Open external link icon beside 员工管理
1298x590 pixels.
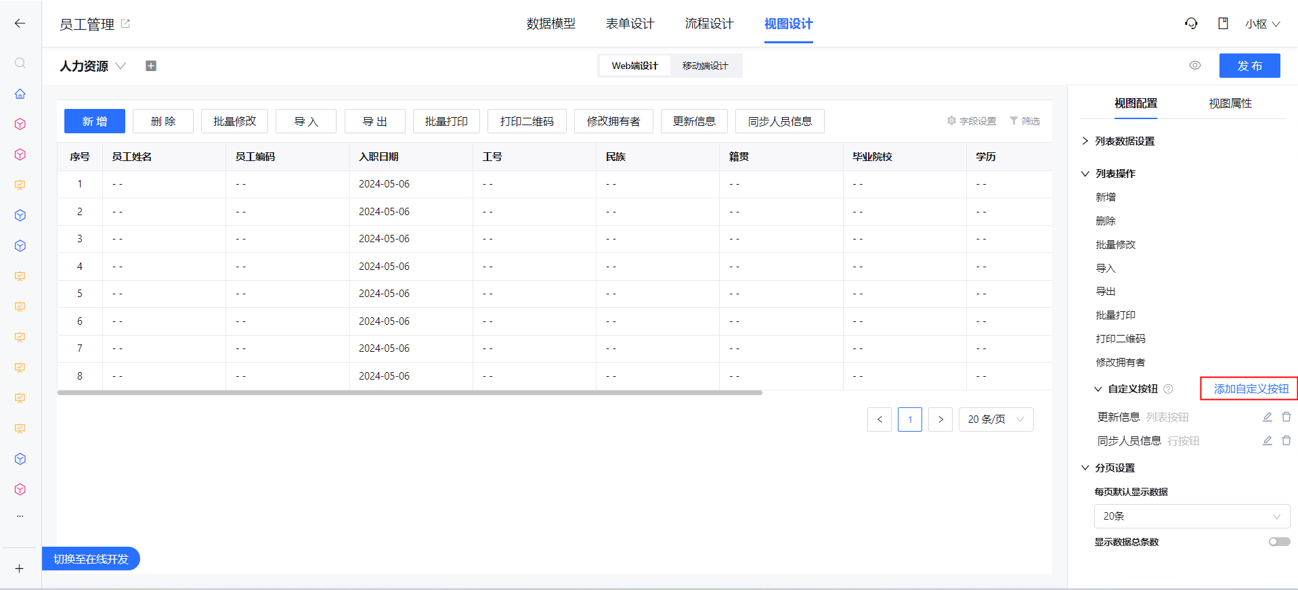125,23
